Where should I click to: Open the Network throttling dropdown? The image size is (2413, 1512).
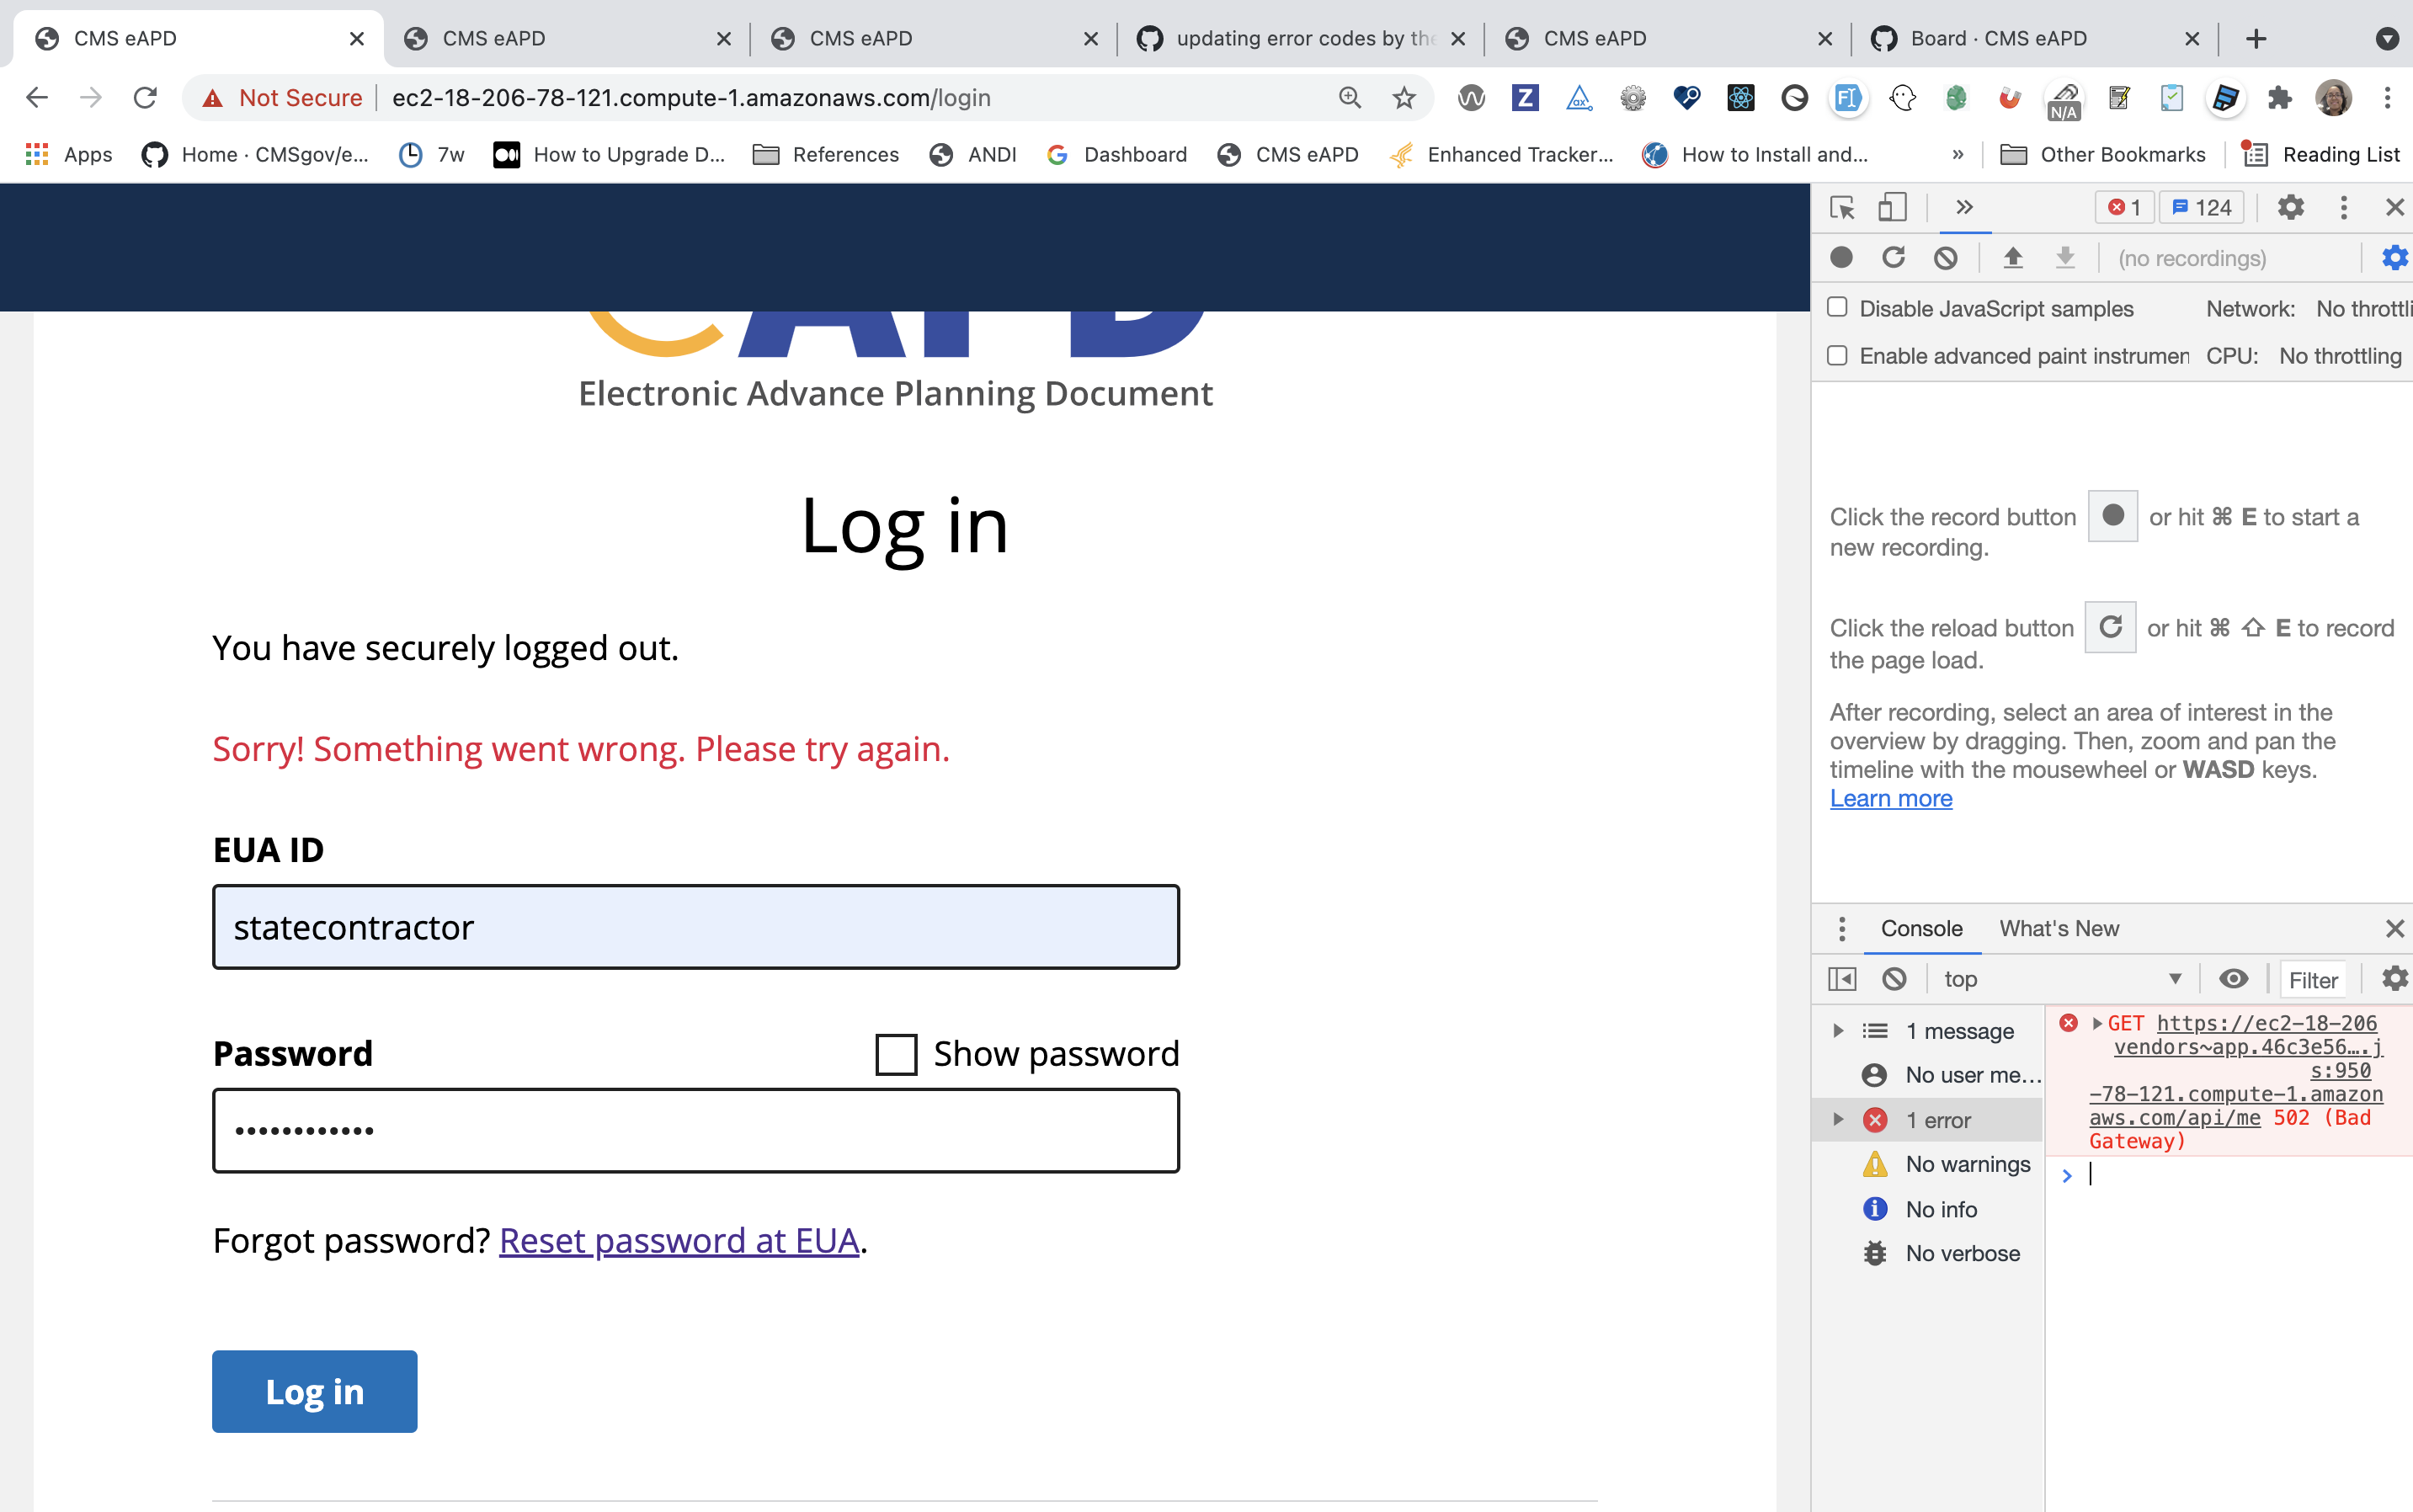[x=2364, y=309]
